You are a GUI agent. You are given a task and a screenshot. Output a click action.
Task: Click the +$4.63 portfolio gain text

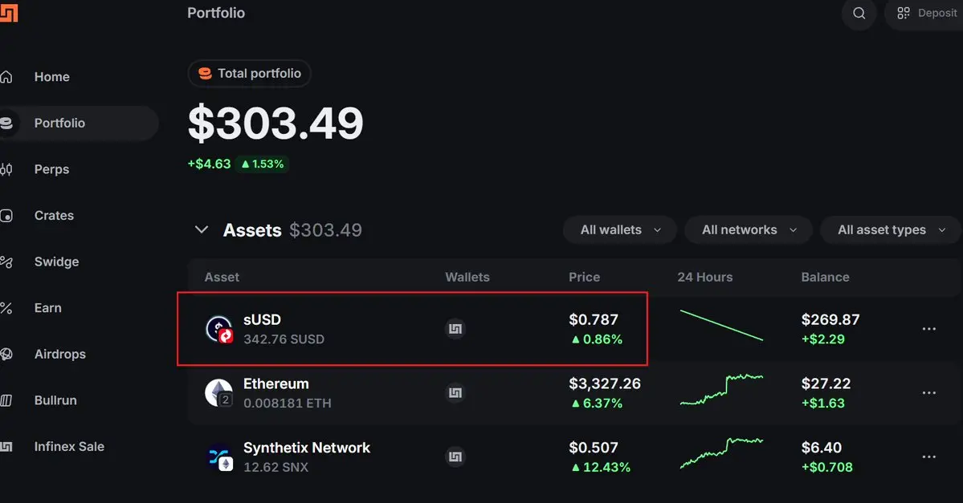tap(210, 164)
